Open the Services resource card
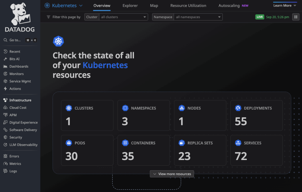This screenshot has width=302, height=192. pos(256,150)
